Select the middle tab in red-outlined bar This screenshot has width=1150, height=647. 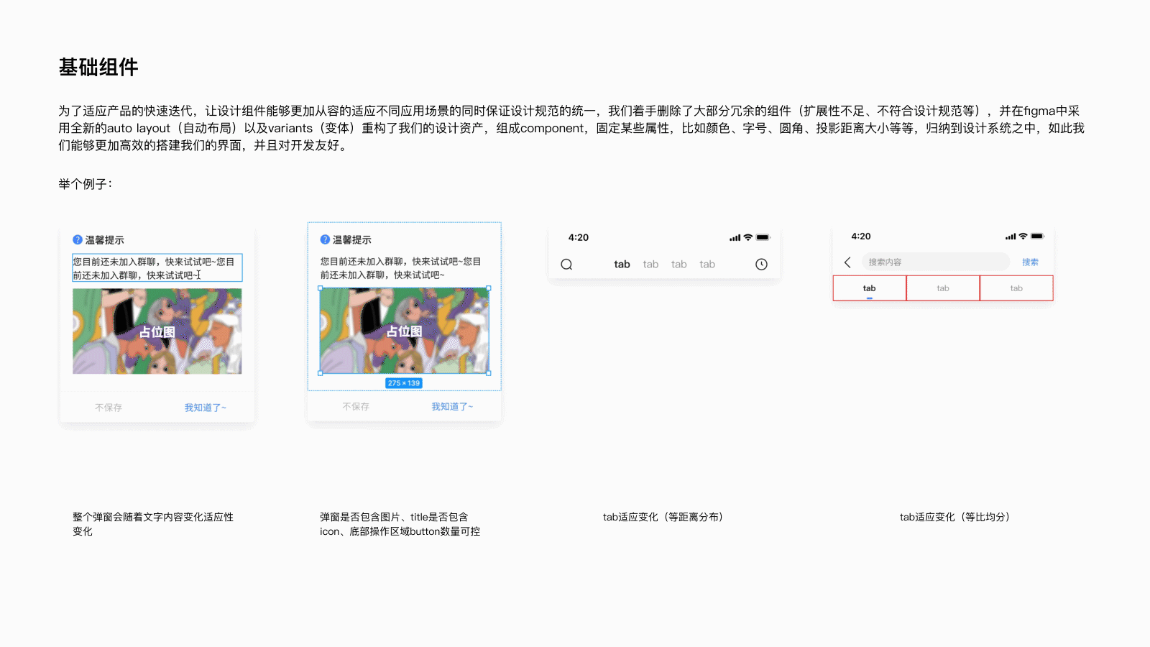click(943, 288)
